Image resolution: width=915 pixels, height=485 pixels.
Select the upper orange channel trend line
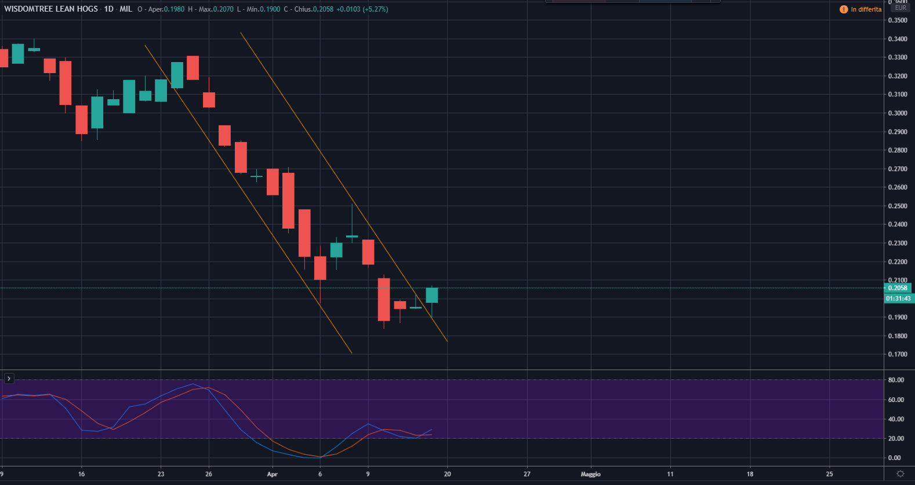tap(344, 187)
